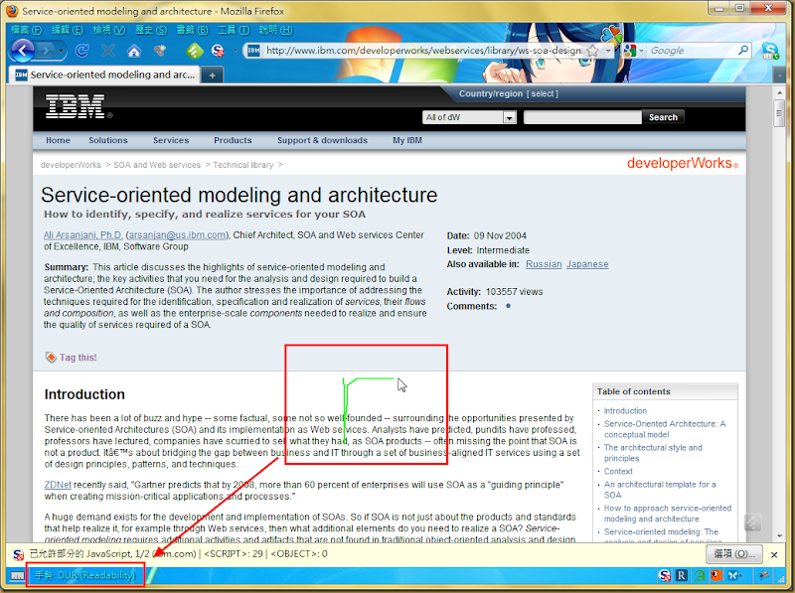Click the arsanjan@us.ibm.com email link
The height and width of the screenshot is (593, 795).
178,234
